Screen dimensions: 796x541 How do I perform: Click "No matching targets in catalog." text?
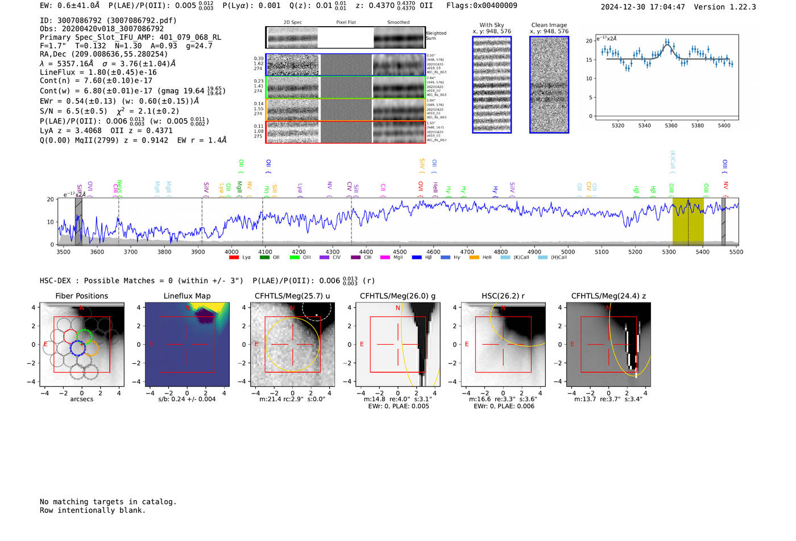point(108,502)
